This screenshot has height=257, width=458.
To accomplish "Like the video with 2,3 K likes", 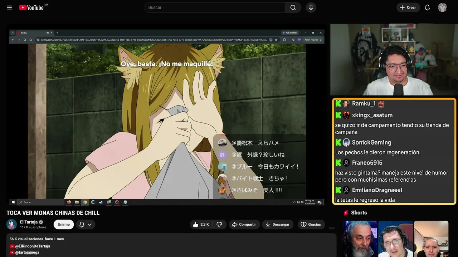I will (x=201, y=225).
